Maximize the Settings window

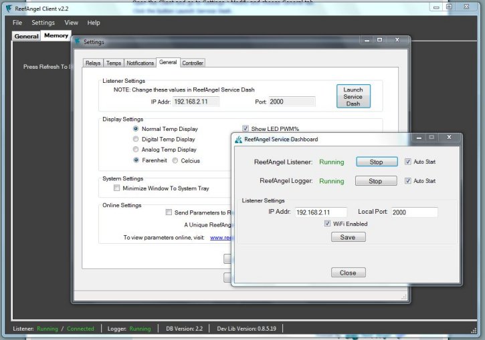(x=379, y=40)
